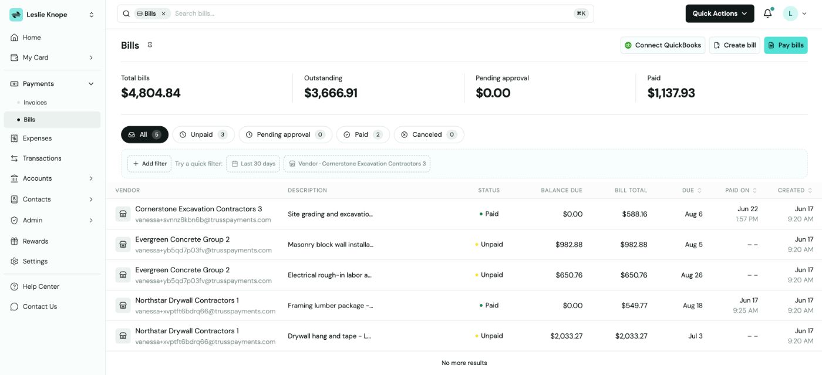Open the account switcher chevrons next to Leslie Knope
Viewport: 822px width, 375px height.
[92, 15]
